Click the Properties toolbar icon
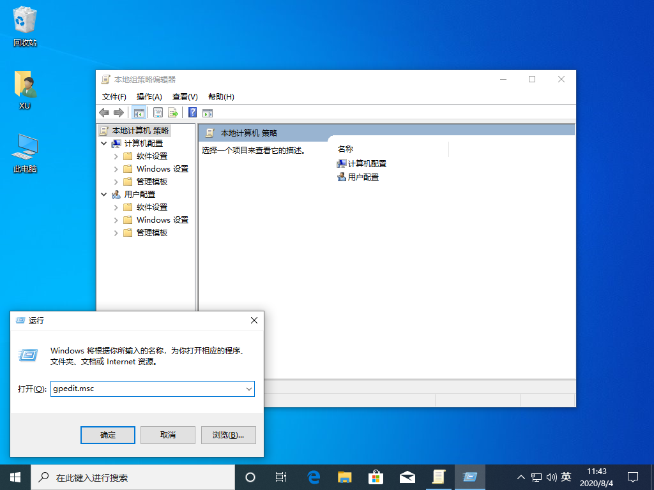 [x=158, y=112]
